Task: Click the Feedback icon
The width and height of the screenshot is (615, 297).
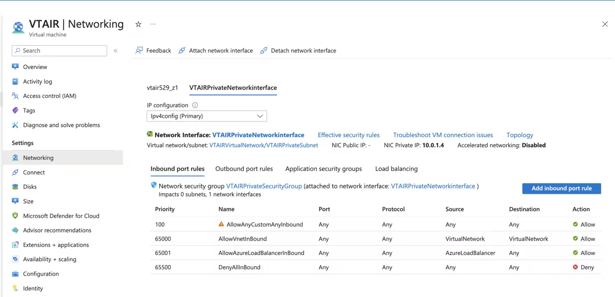Action: click(139, 50)
